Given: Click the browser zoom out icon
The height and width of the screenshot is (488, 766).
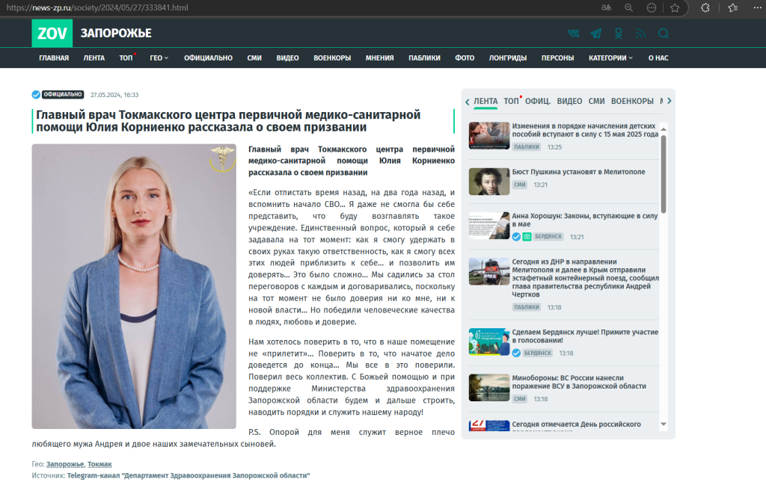Looking at the screenshot, I should click(x=628, y=7).
